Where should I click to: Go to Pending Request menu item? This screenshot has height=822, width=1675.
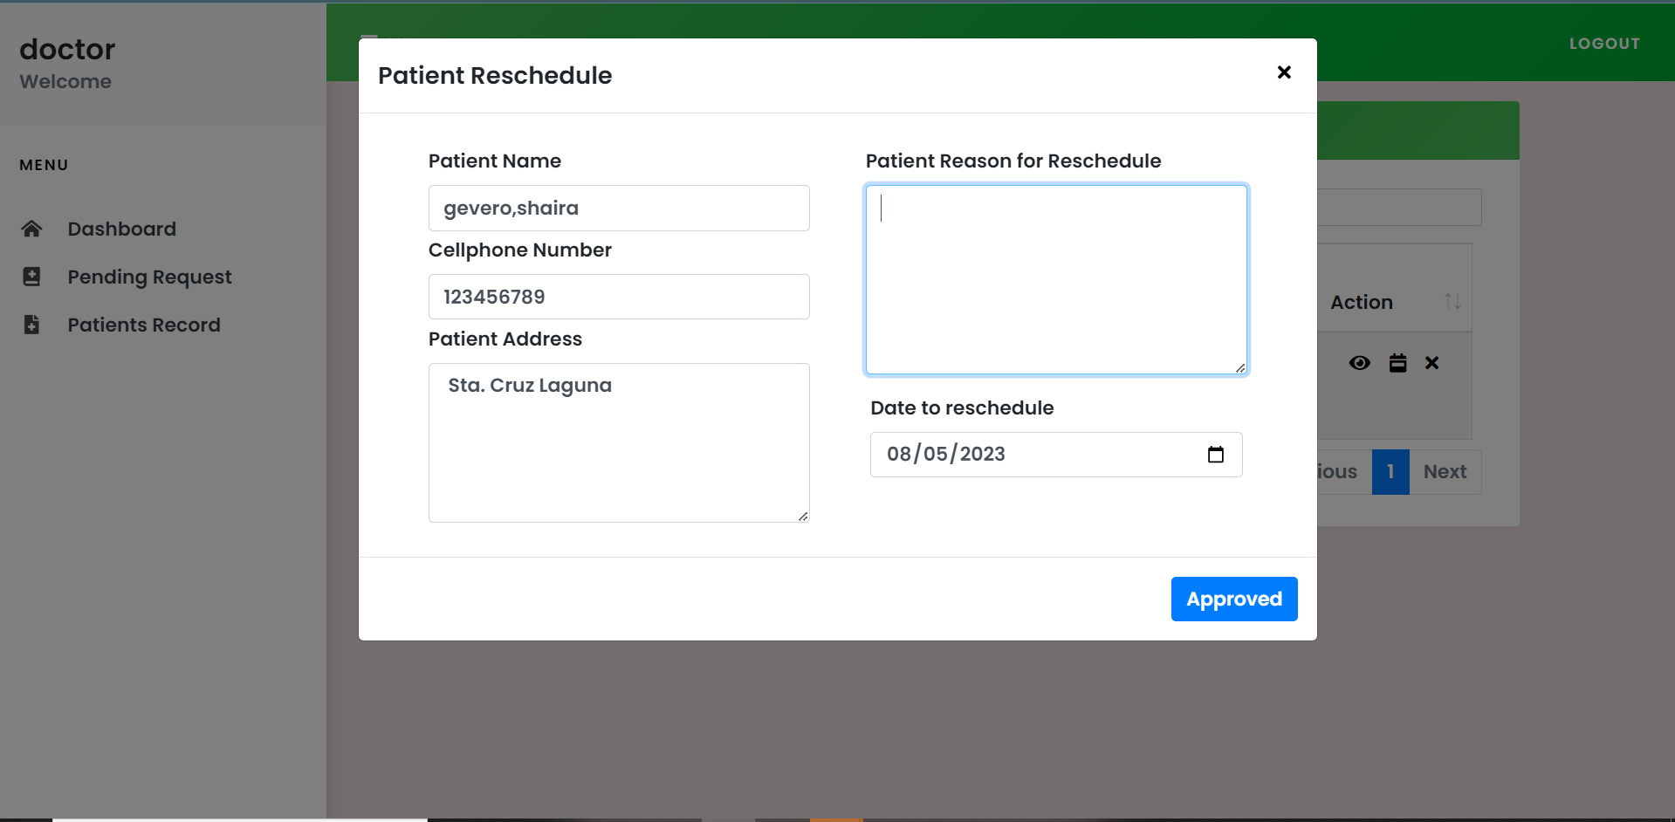(x=149, y=277)
